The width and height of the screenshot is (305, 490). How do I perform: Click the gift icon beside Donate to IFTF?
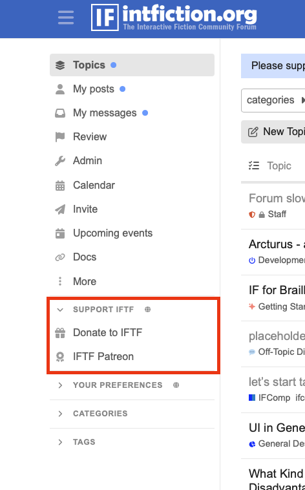60,333
